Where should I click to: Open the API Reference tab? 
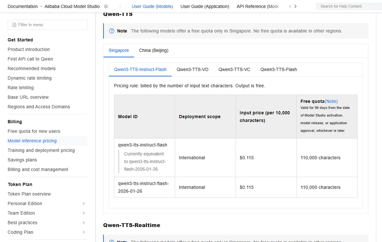[x=258, y=6]
